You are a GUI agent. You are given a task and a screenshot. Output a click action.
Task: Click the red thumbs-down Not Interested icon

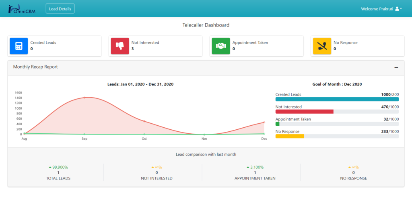120,46
